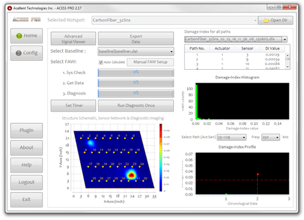The height and width of the screenshot is (220, 304).
Task: Click sensor 32 dot on the schematic
Action: (143, 181)
